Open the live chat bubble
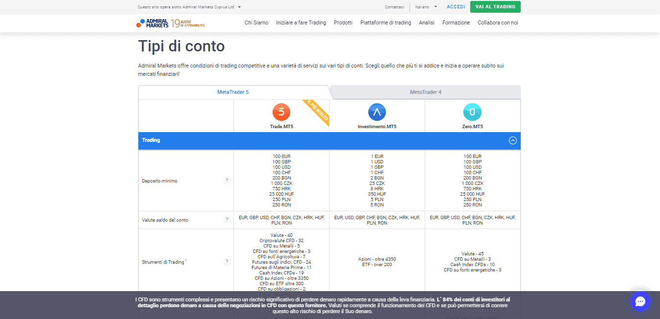660x319 pixels. tap(640, 301)
